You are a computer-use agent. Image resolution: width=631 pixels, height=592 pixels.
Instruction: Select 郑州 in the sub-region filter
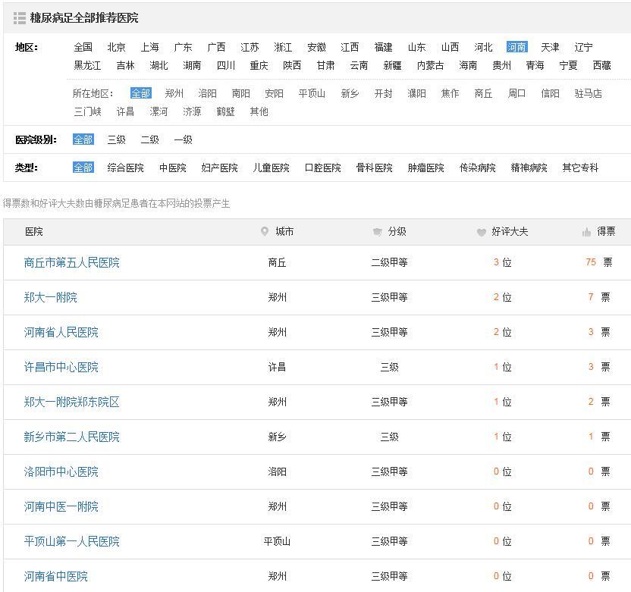(175, 94)
